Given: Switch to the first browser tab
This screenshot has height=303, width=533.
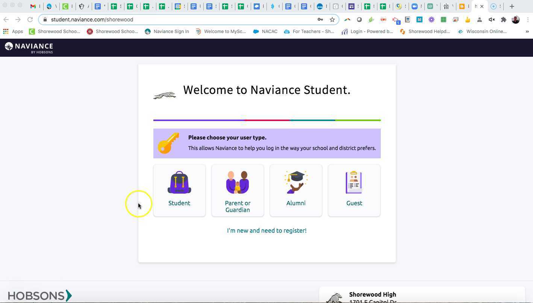Looking at the screenshot, I should (35, 6).
